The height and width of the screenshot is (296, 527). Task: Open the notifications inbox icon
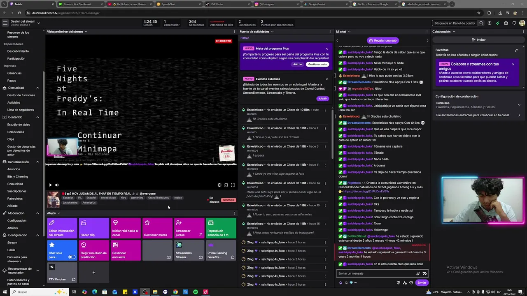(506, 23)
